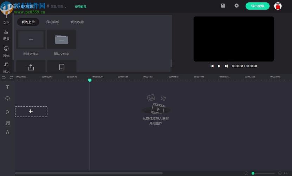Switch to 我的收藏 tab

[x=77, y=22]
